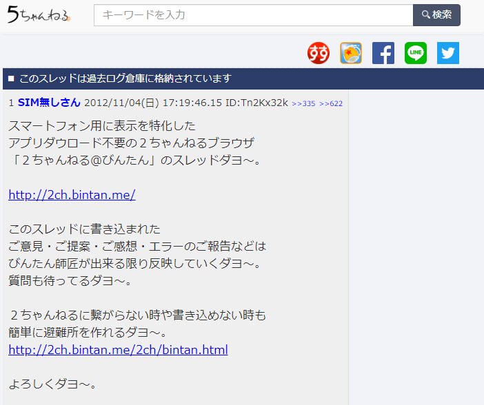Click the line スマートフォン用に表示を特化した

[x=102, y=126]
